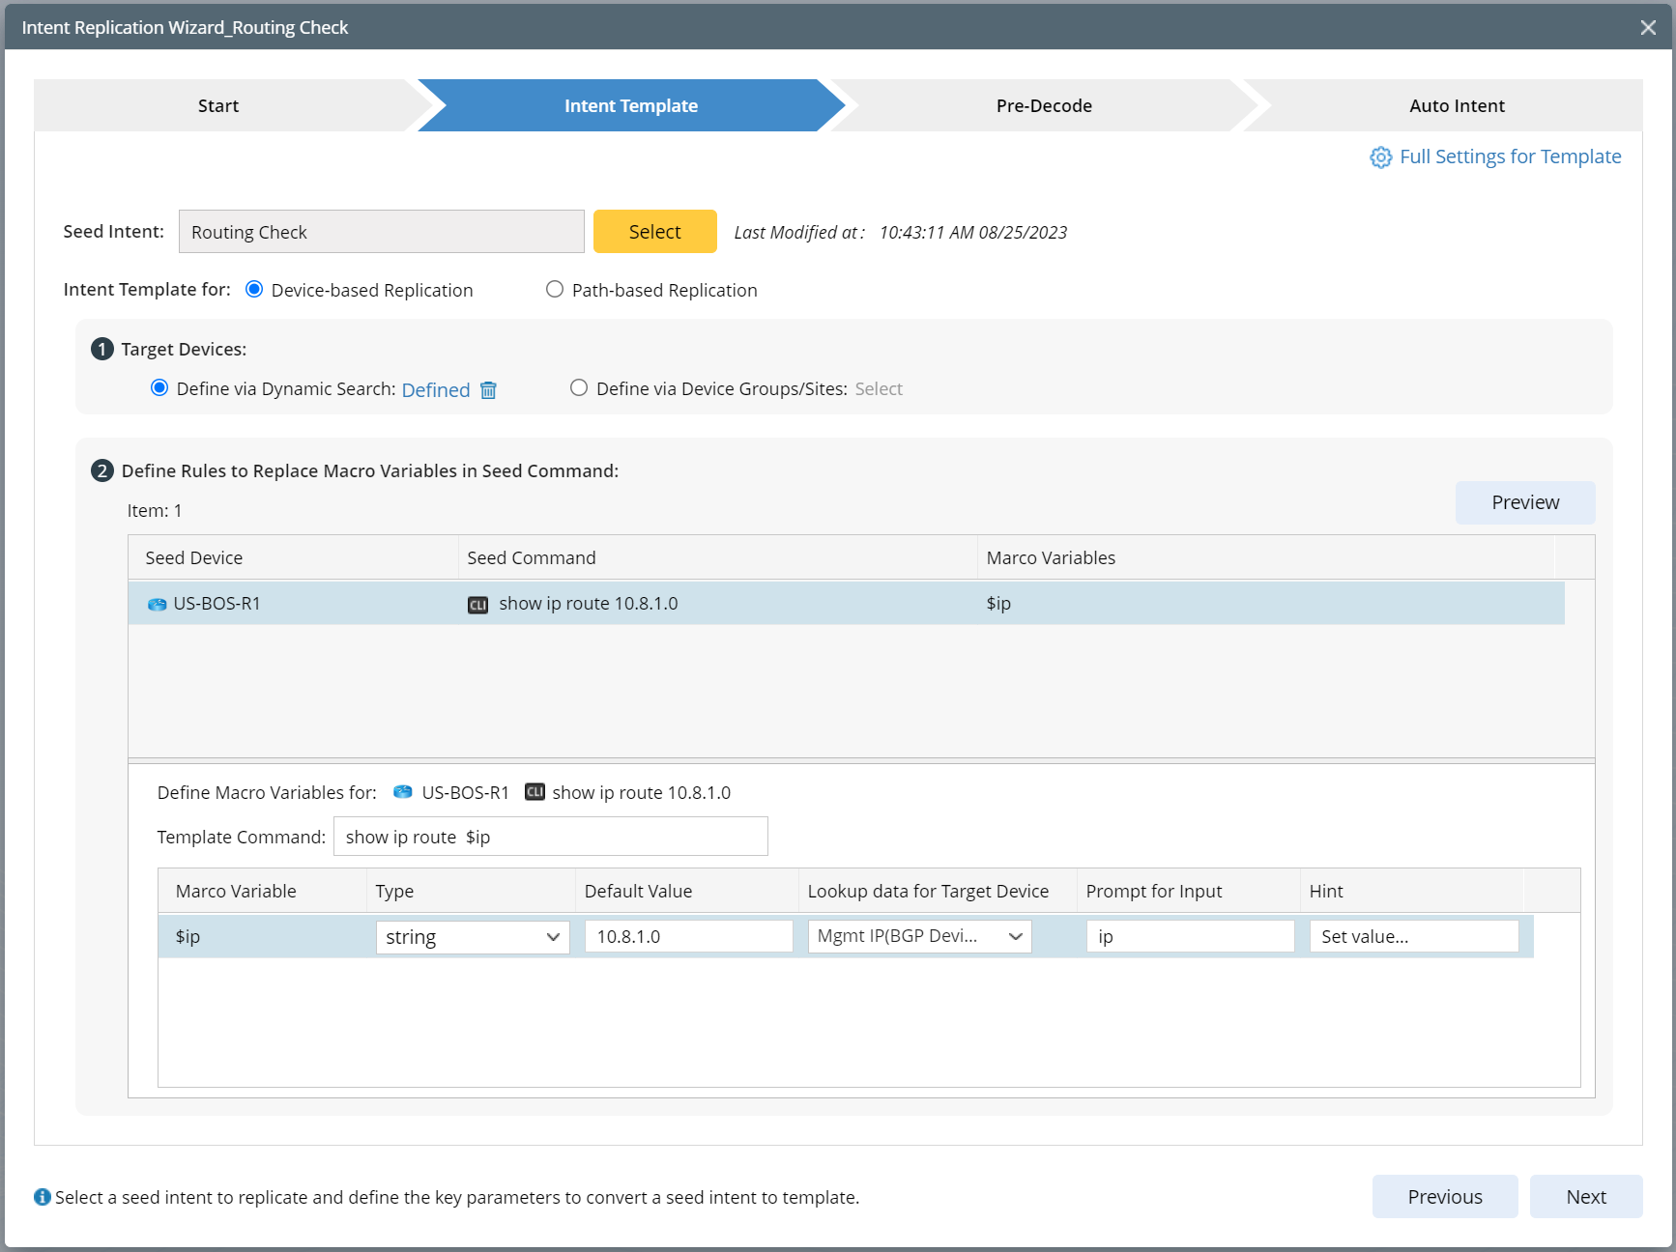The width and height of the screenshot is (1676, 1252).
Task: Switch to the Pre-Decode tab
Action: (x=1044, y=105)
